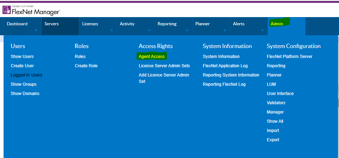Click the FlexNet Manager logo icon
This screenshot has height=158, width=339.
[6, 10]
